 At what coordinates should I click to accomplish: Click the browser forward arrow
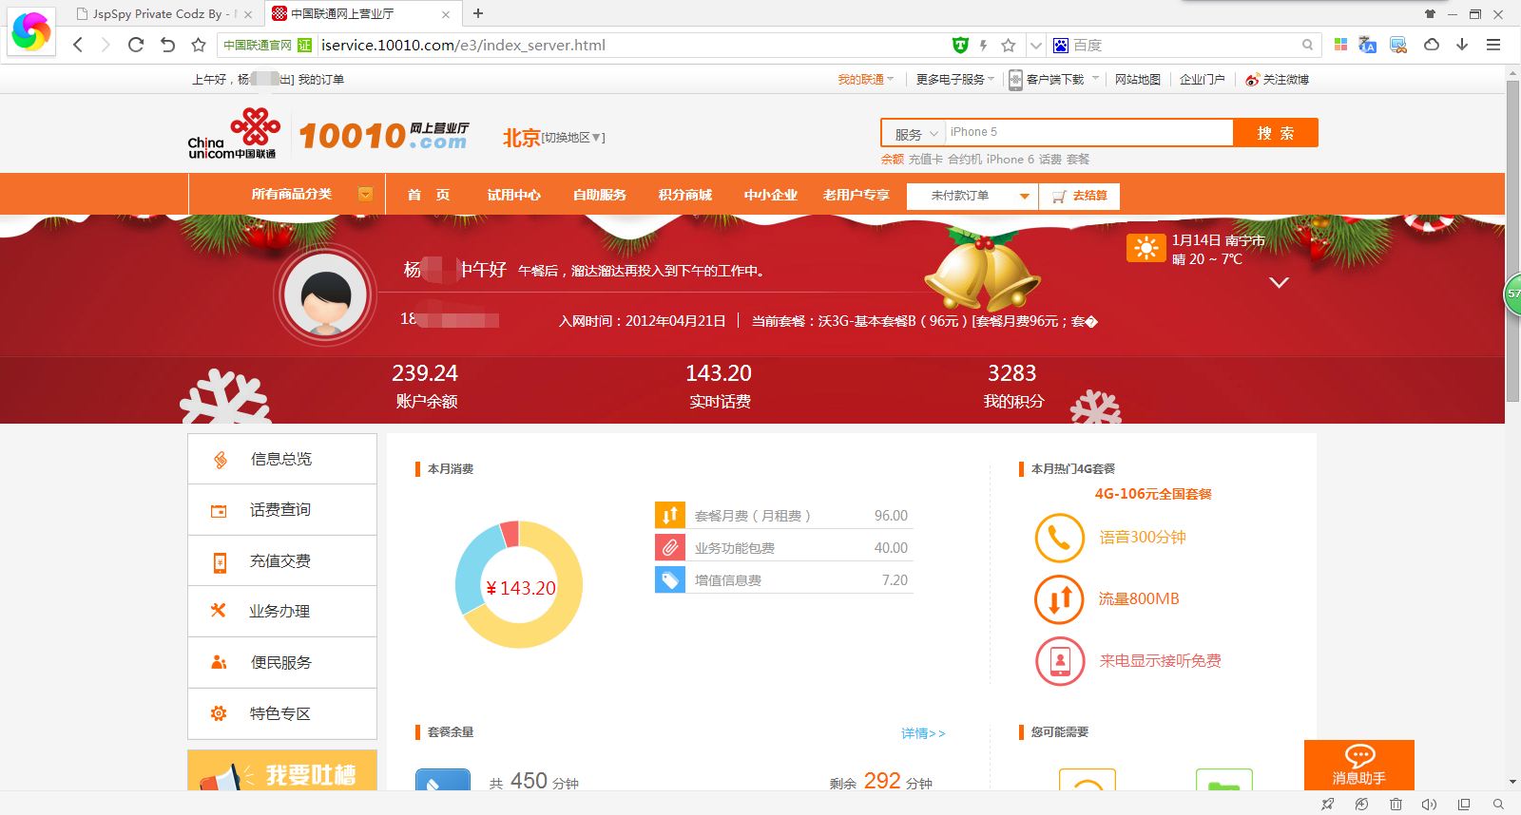coord(106,45)
